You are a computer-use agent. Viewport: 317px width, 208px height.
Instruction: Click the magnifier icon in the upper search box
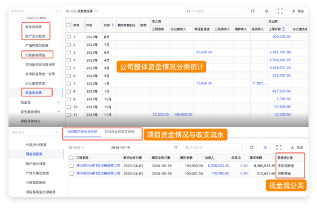click(x=189, y=11)
